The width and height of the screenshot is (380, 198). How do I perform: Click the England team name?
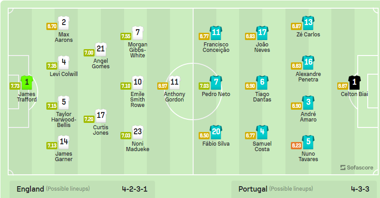pyautogui.click(x=30, y=189)
